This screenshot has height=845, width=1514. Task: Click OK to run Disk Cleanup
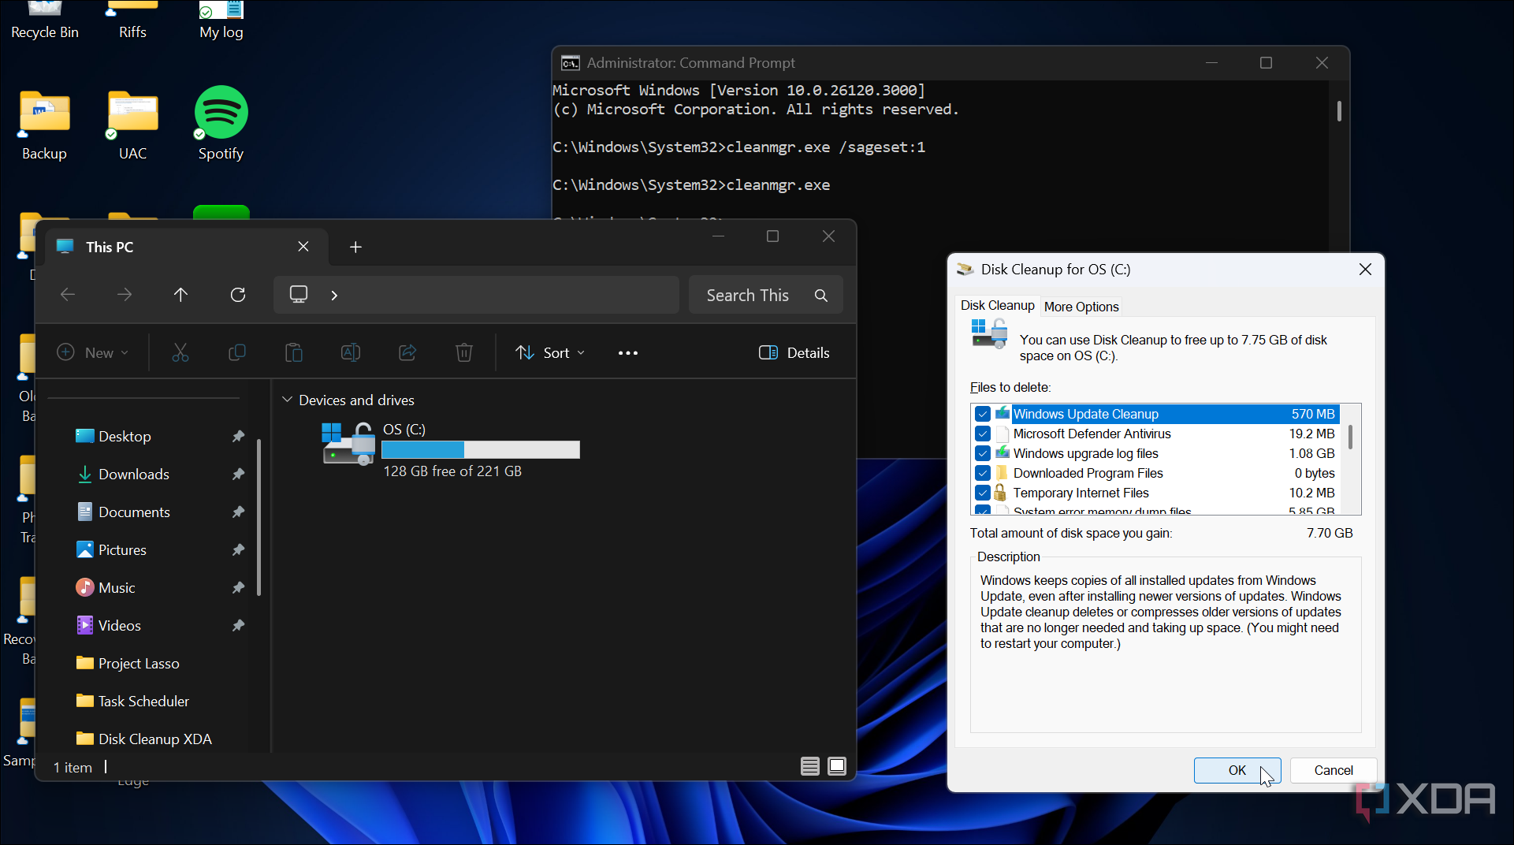1237,770
